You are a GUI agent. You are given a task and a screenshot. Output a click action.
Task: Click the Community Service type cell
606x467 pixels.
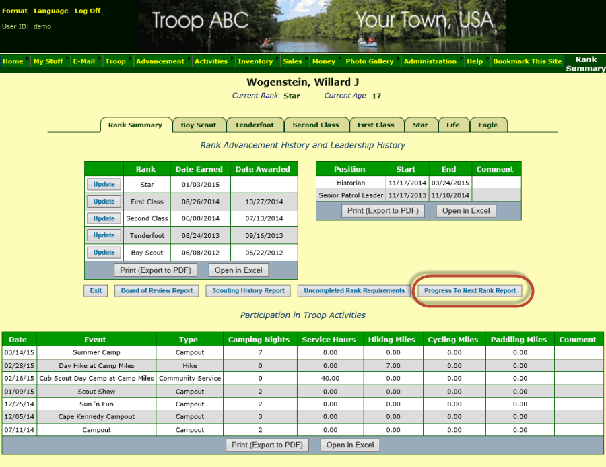190,379
